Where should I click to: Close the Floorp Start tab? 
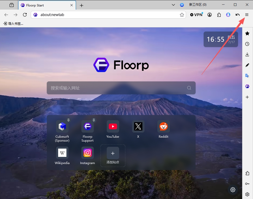pyautogui.click(x=72, y=5)
